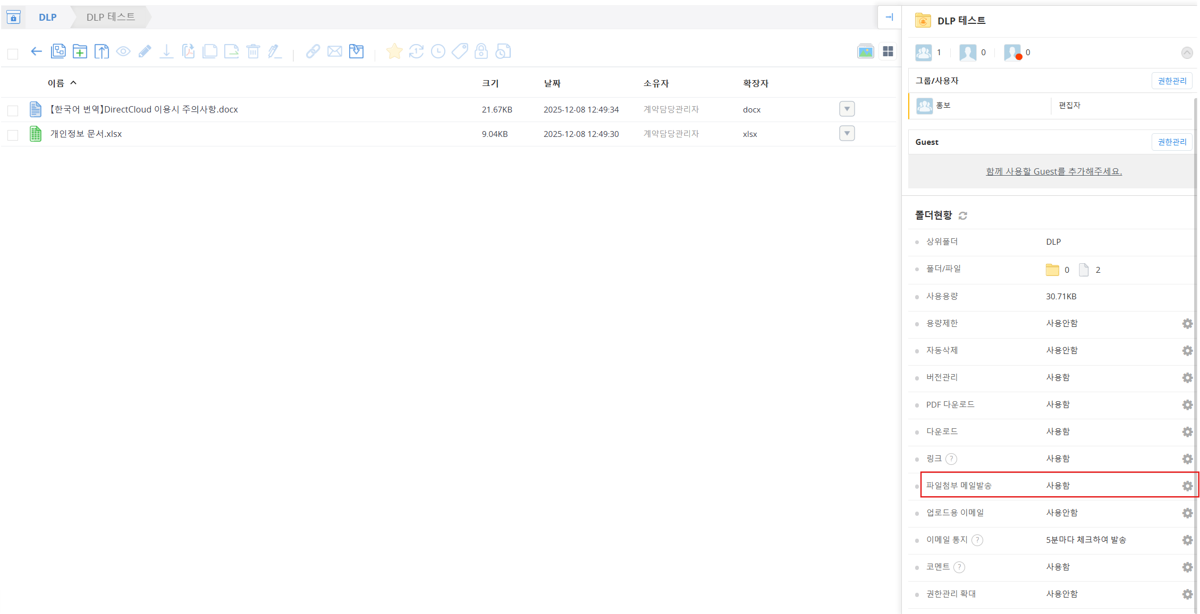The height and width of the screenshot is (614, 1200).
Task: Go to DLP breadcrumb folder
Action: (47, 18)
